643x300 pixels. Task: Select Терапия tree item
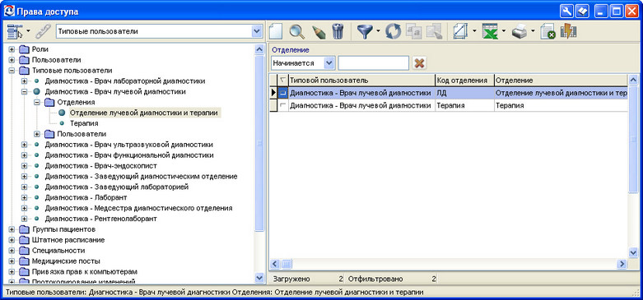pyautogui.click(x=84, y=123)
